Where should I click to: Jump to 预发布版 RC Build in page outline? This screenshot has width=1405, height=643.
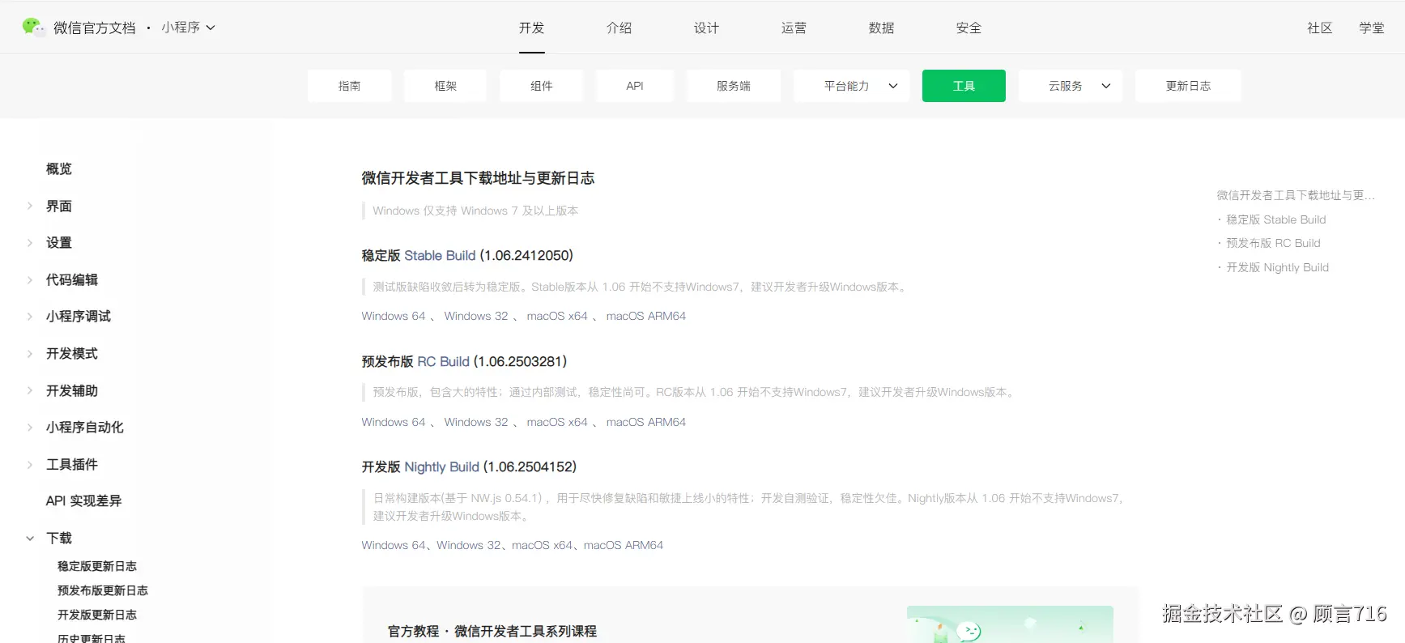click(x=1273, y=243)
